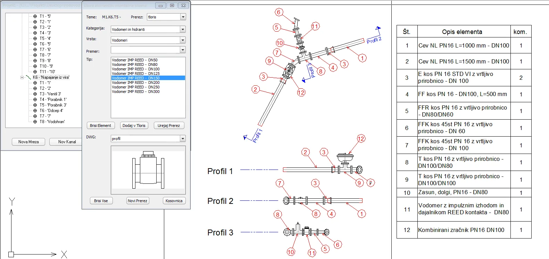Click the 'Nov Kanal' button
Image resolution: width=549 pixels, height=259 pixels.
pos(67,142)
